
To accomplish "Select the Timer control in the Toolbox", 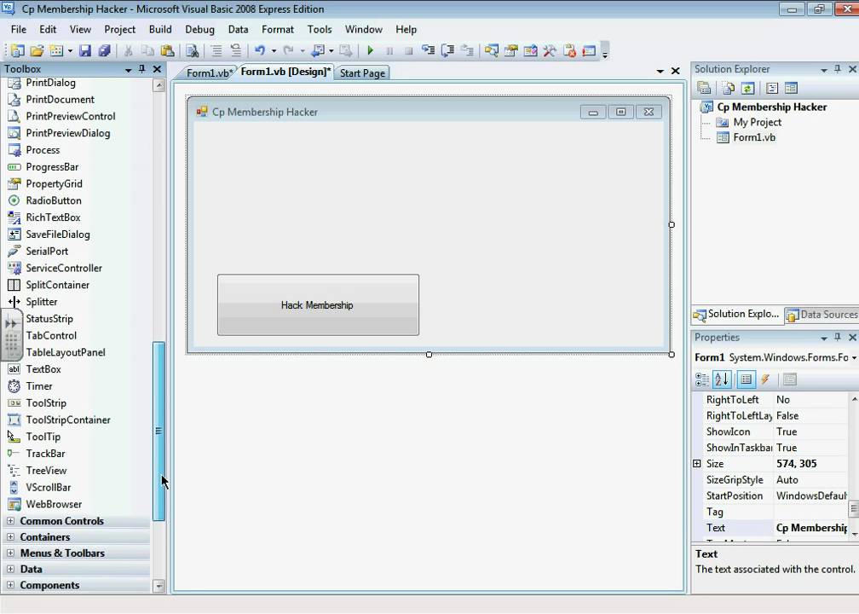I will click(x=39, y=386).
